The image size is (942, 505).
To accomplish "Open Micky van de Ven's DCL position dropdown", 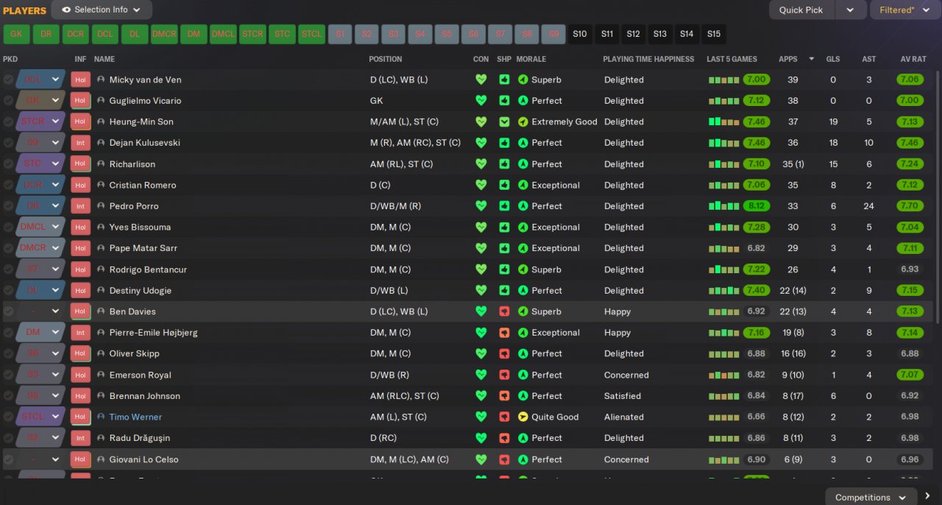I will pos(40,80).
